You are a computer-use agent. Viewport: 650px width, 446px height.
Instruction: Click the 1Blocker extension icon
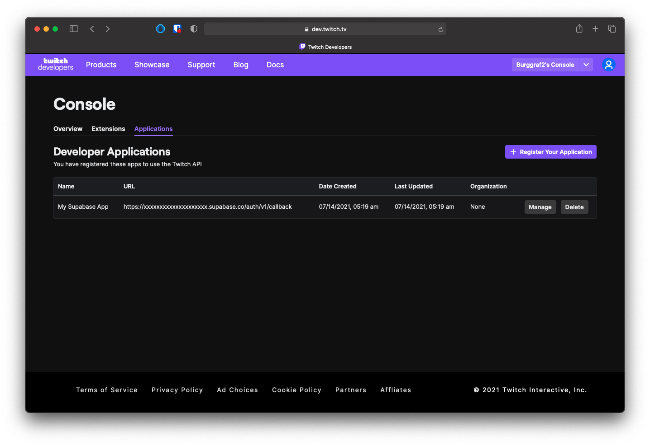tap(177, 28)
